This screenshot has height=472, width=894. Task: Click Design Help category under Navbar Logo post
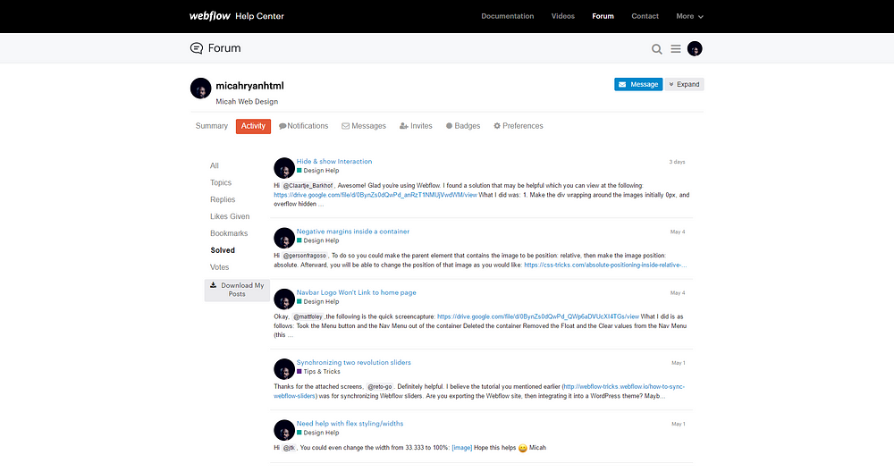tap(318, 301)
